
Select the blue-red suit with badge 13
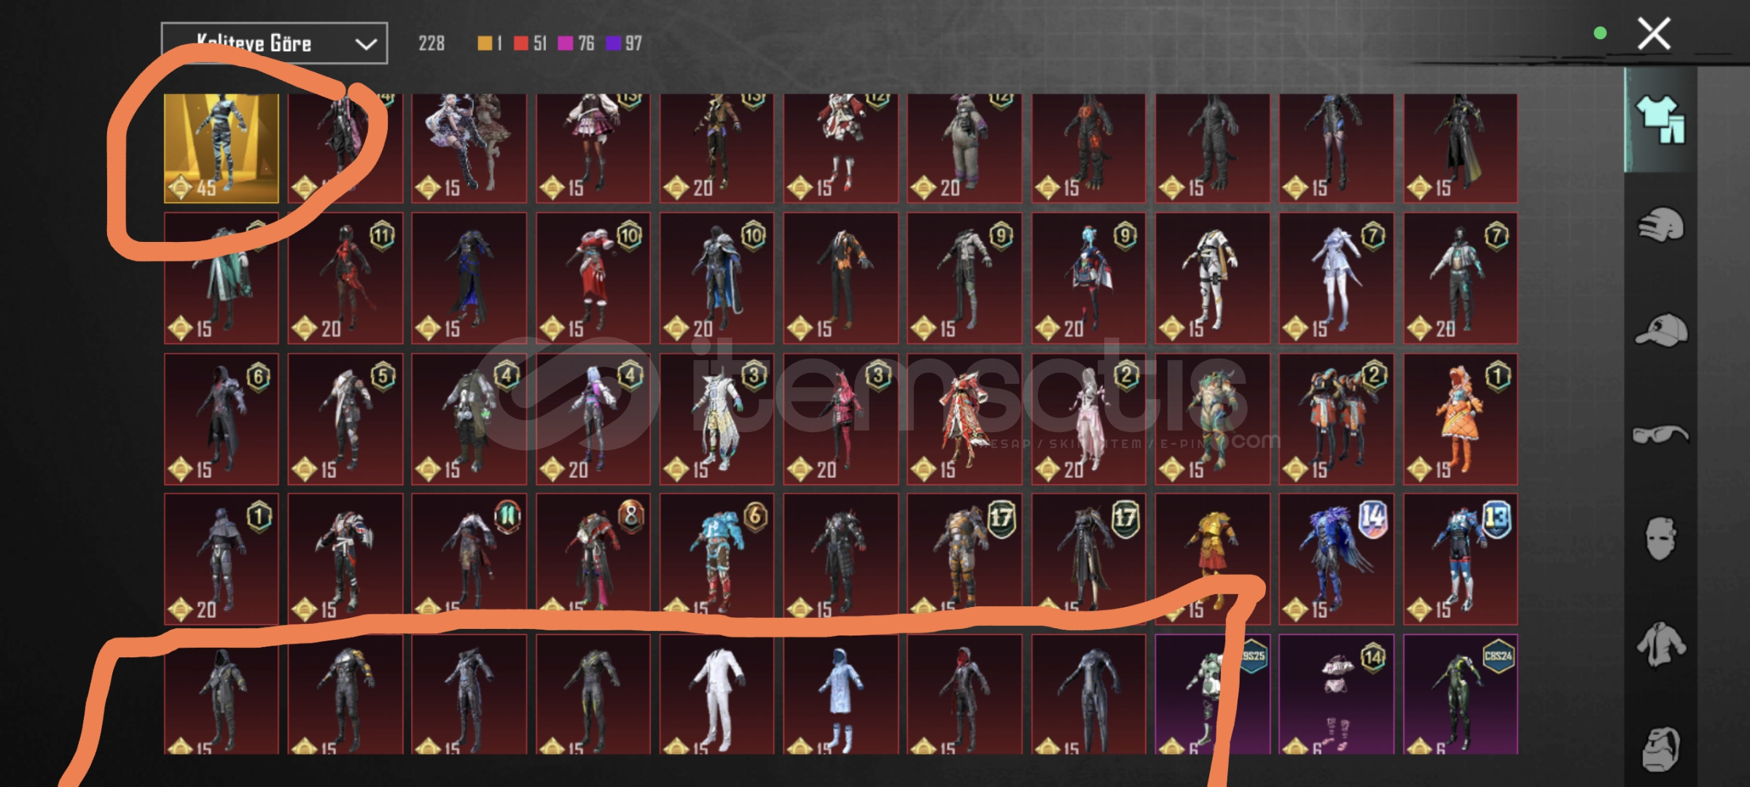click(x=1460, y=559)
